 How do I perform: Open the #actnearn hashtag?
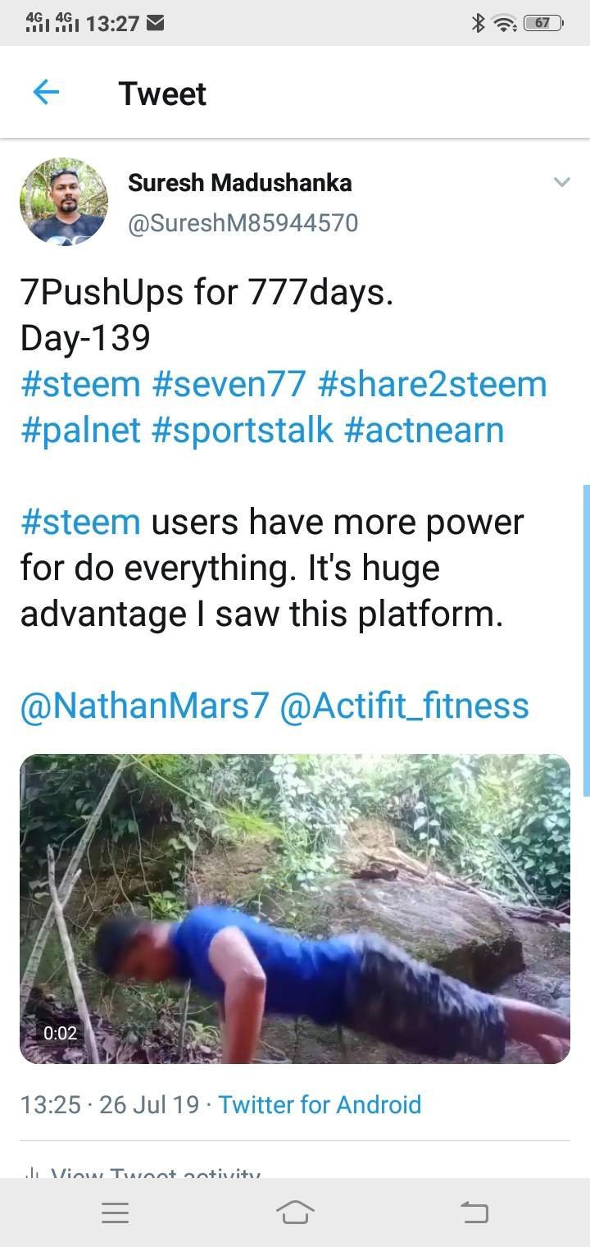[424, 431]
